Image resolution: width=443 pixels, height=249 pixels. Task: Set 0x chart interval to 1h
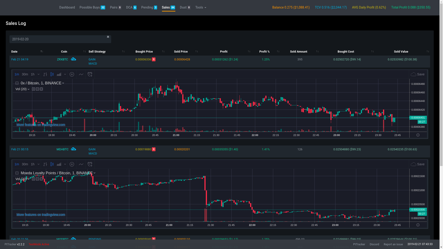pyautogui.click(x=33, y=74)
